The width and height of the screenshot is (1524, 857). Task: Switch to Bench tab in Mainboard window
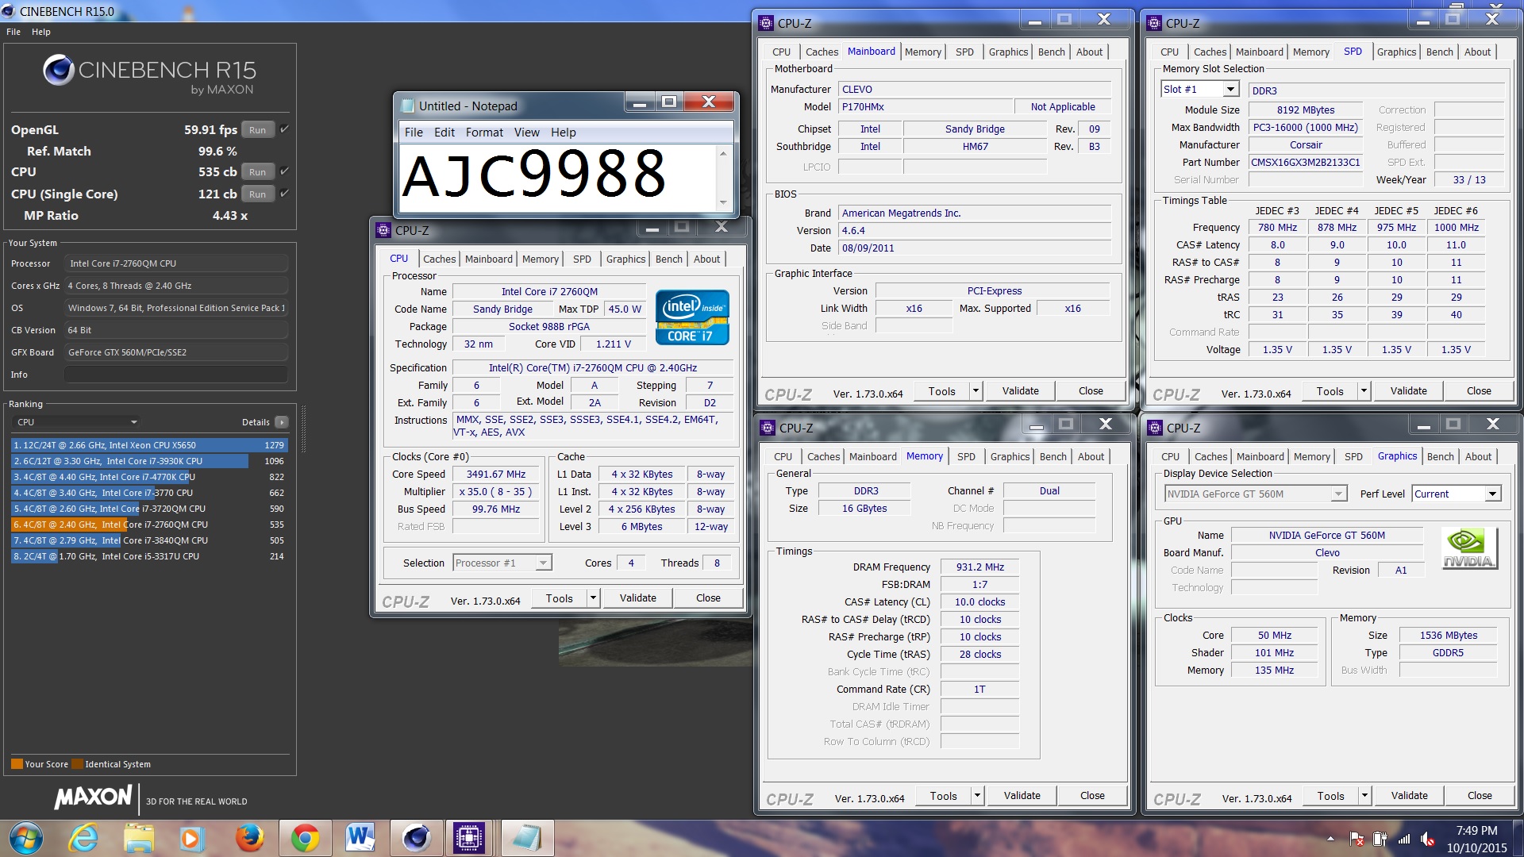(1052, 52)
